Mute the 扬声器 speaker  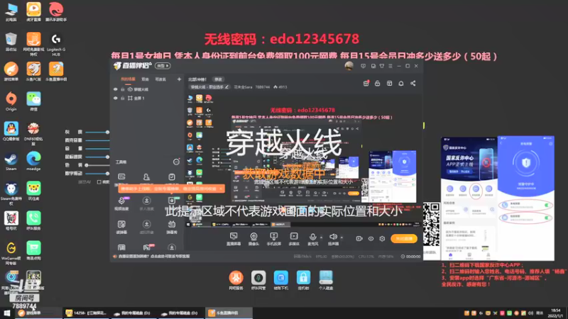click(x=333, y=239)
